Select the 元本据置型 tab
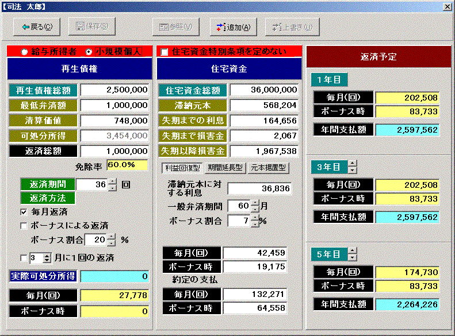Screen dimensions: 455x336 [268, 168]
